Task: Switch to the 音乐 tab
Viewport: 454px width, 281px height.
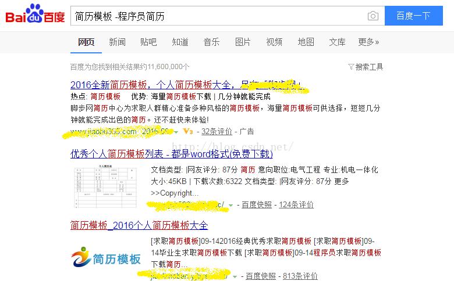Action: click(211, 42)
